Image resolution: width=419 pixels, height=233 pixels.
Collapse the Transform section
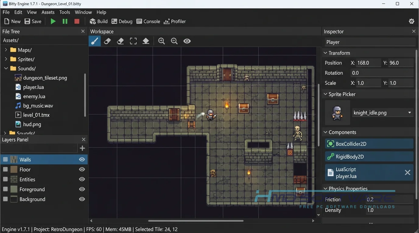(x=325, y=53)
